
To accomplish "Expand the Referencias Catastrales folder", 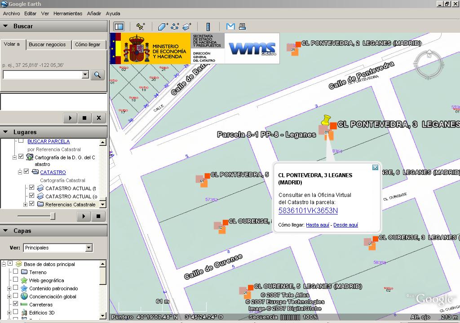I will pos(26,205).
